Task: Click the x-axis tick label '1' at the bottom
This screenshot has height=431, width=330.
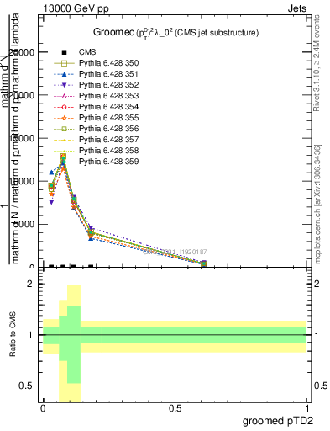Action: pyautogui.click(x=307, y=408)
